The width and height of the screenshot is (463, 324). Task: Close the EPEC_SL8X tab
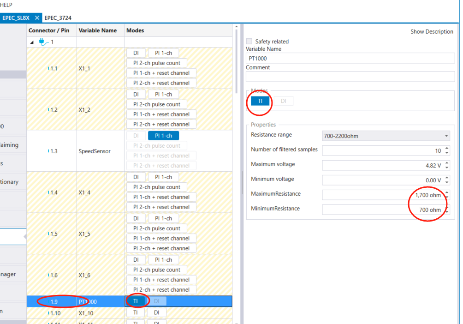pyautogui.click(x=37, y=18)
